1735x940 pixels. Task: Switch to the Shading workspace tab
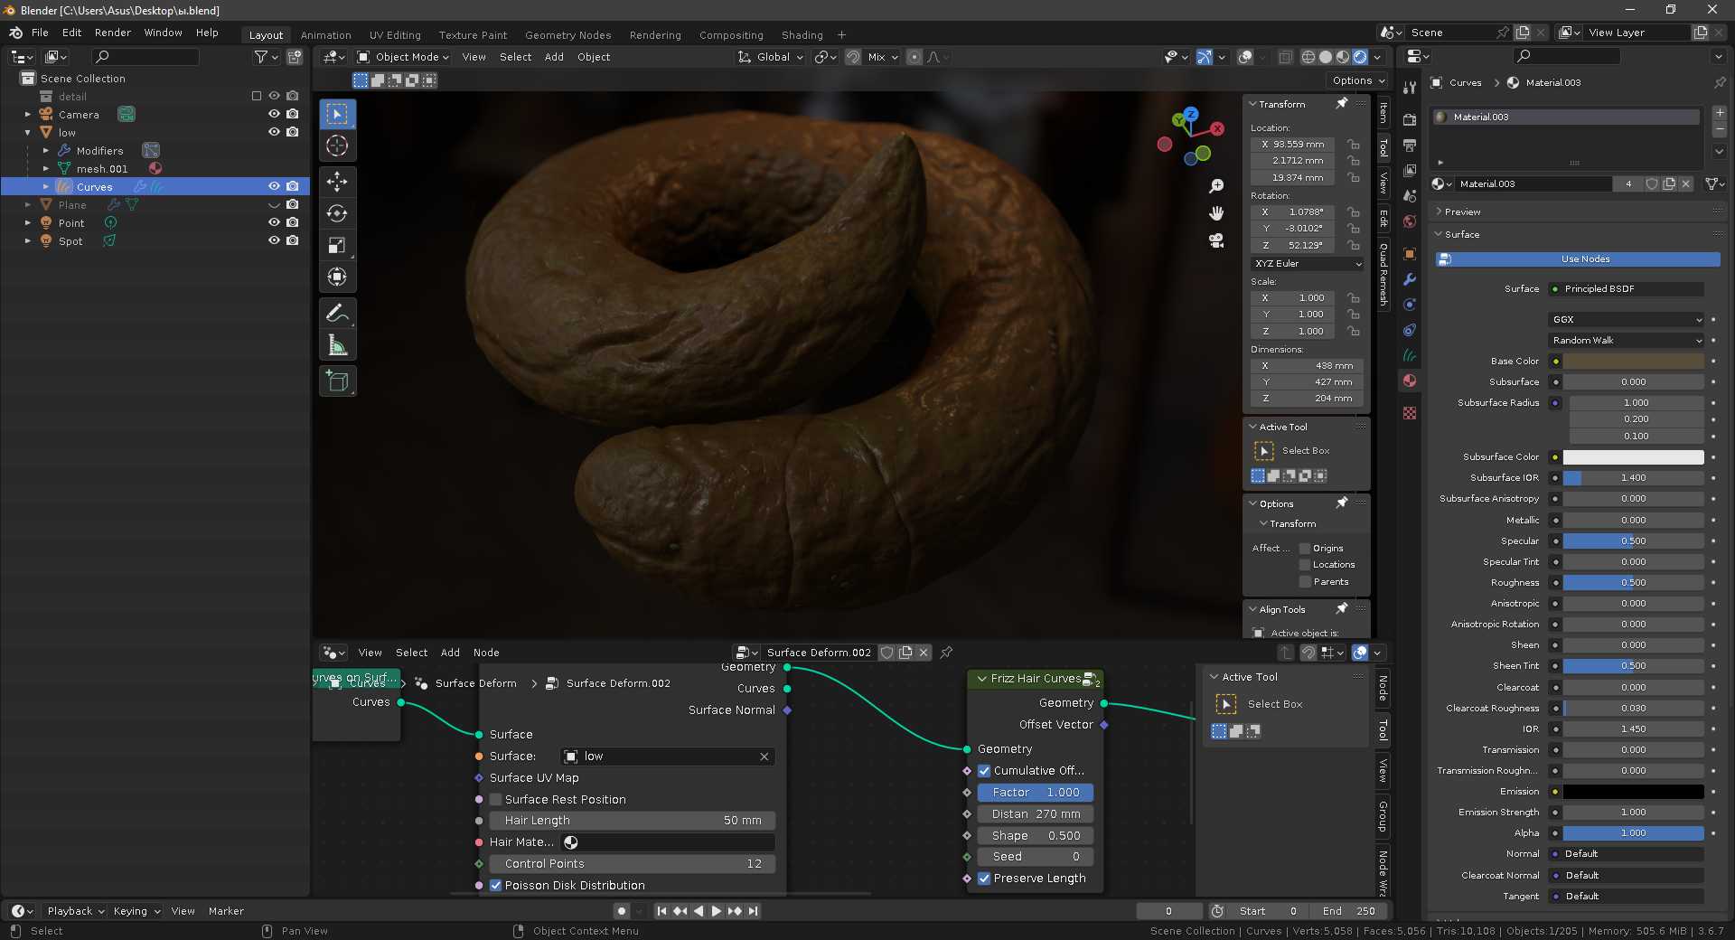[802, 35]
